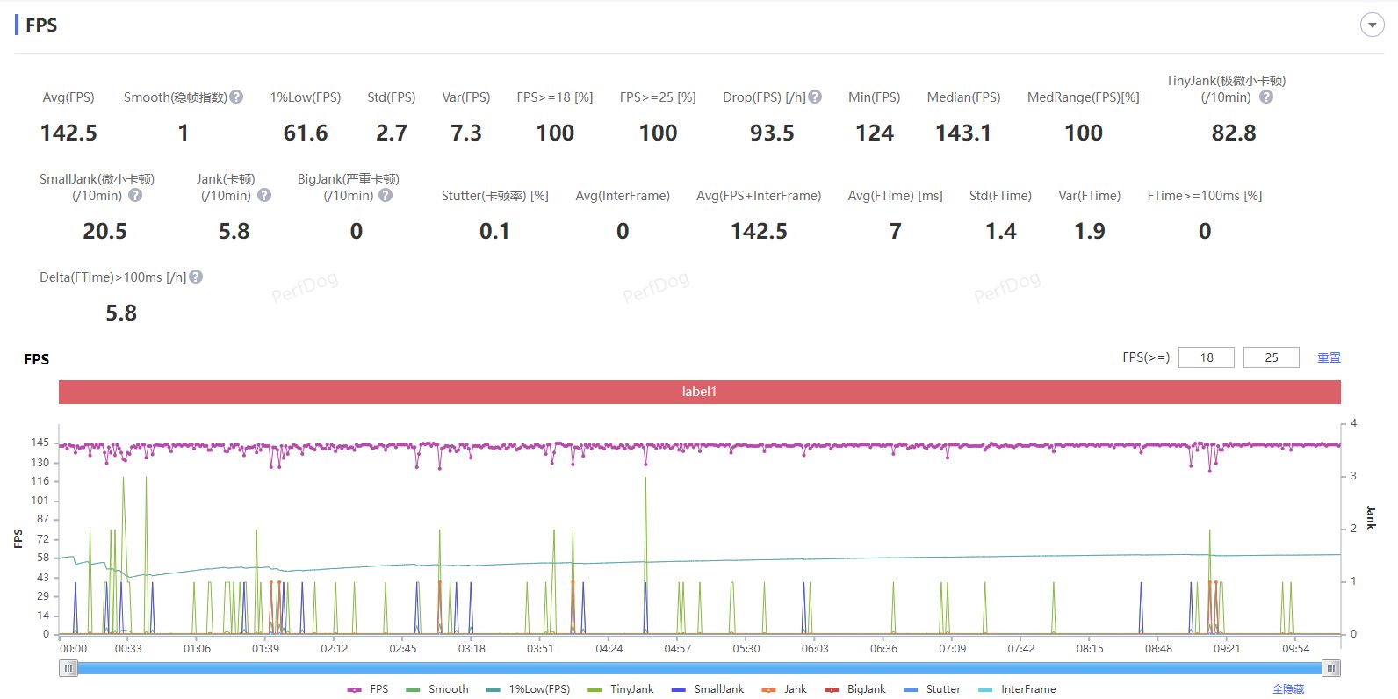Toggle BigJank legend entry
The height and width of the screenshot is (699, 1398).
[856, 689]
